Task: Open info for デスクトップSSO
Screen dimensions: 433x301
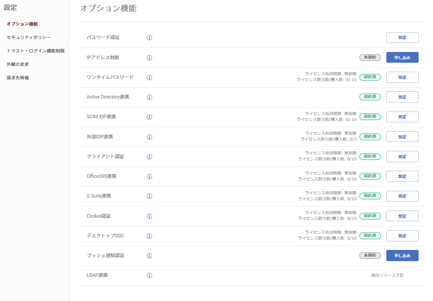Action: 149,236
